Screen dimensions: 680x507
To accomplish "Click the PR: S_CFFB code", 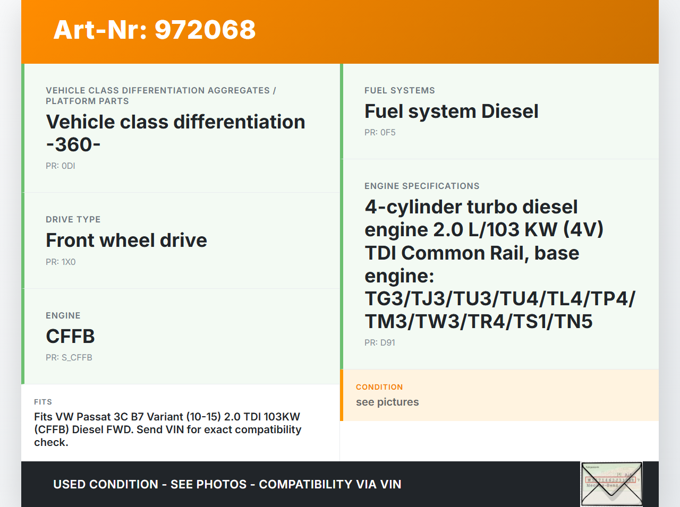I will [x=69, y=357].
